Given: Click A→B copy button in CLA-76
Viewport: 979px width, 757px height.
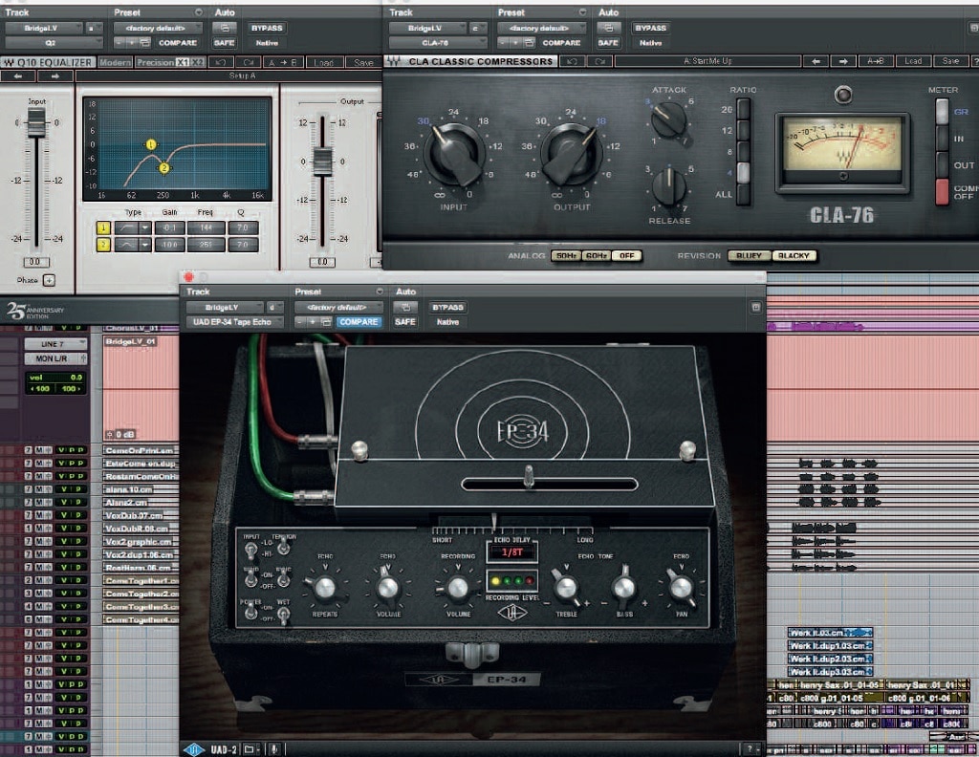Looking at the screenshot, I should click(x=876, y=61).
